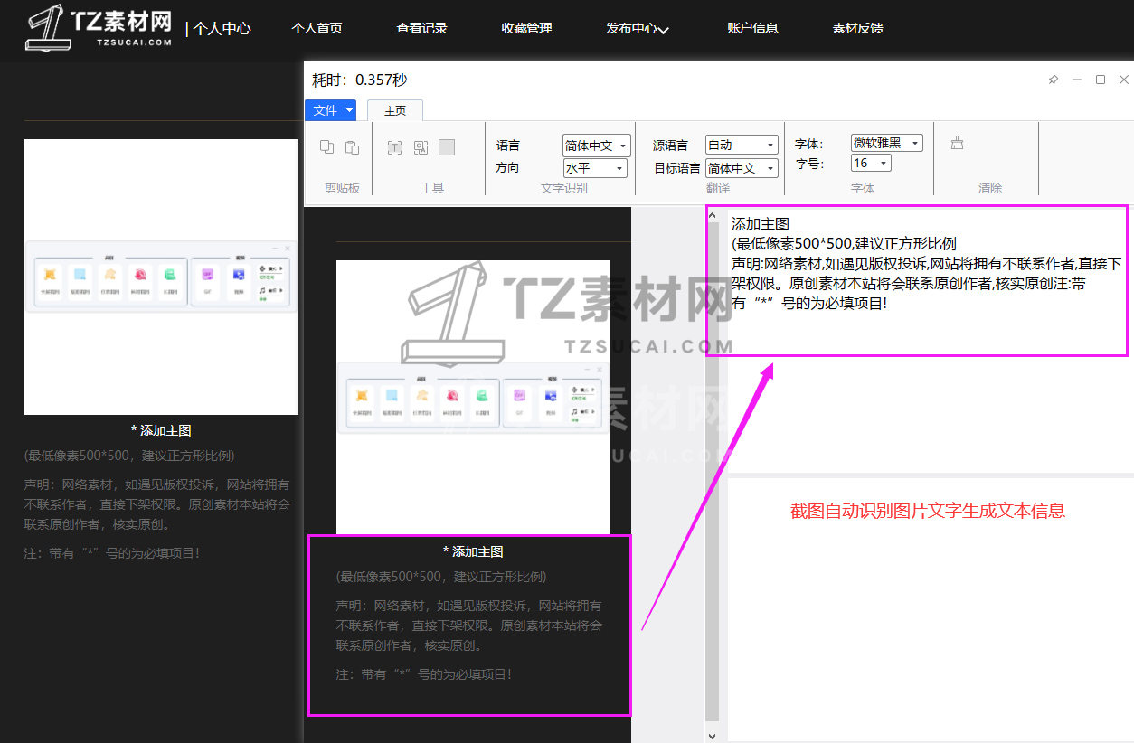
Task: Click the TZ素材网 logo in header
Action: pos(99,28)
